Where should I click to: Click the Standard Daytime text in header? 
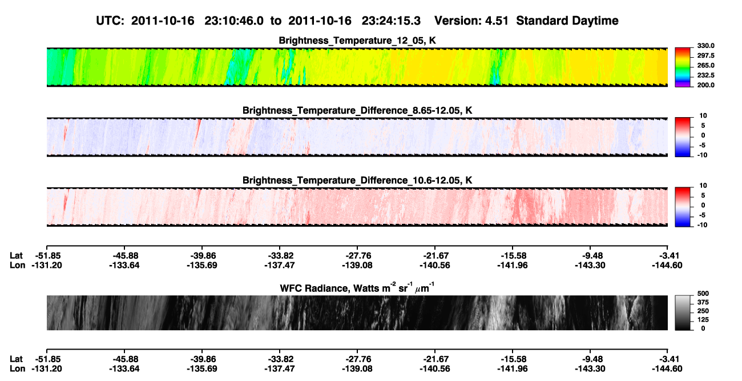pos(566,21)
